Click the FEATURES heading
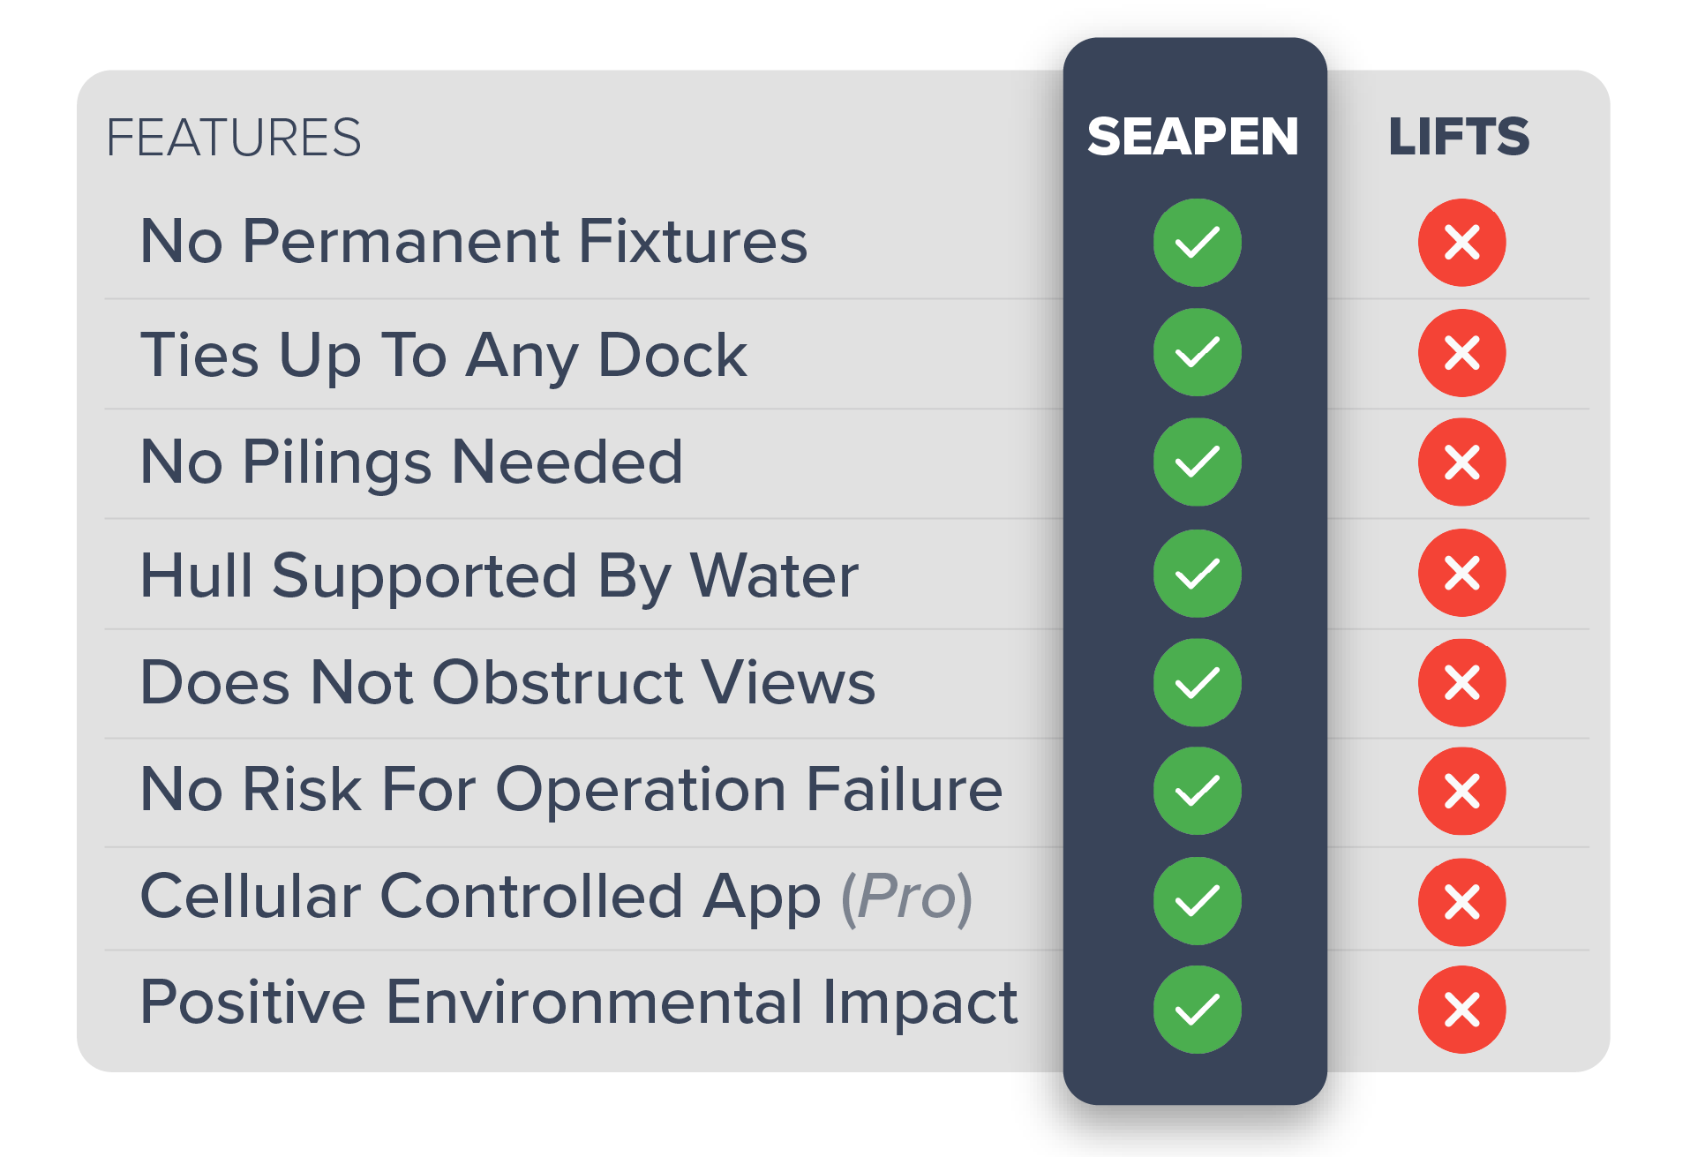Viewport: 1705px width, 1157px height. (x=234, y=138)
